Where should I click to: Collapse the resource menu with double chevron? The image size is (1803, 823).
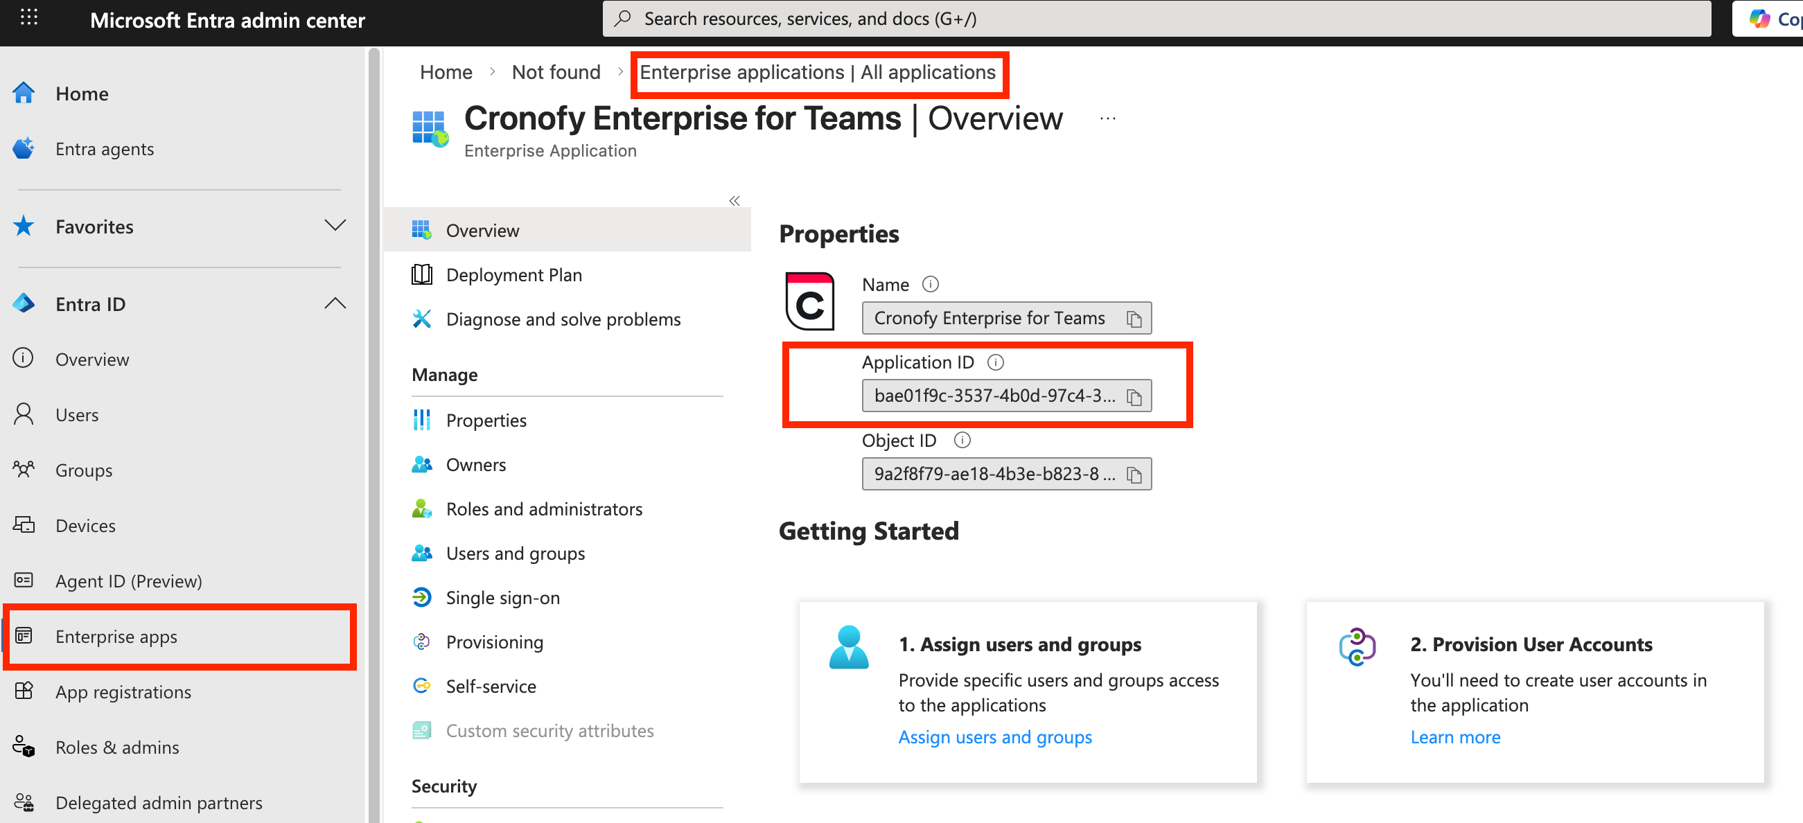pos(734,201)
